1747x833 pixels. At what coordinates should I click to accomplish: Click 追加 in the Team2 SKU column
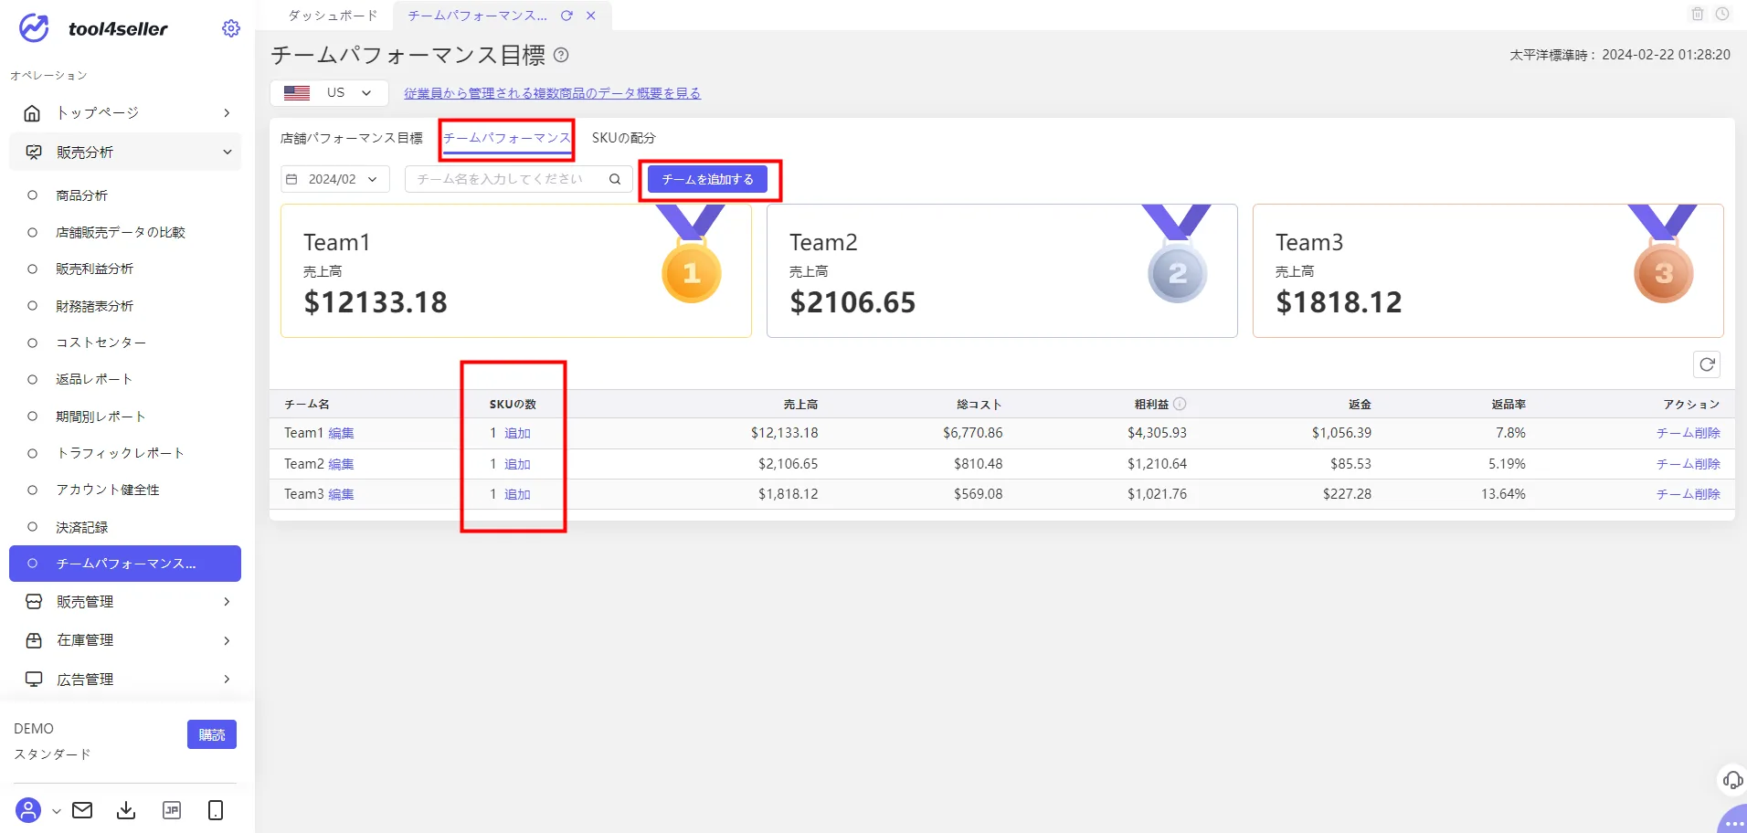[517, 464]
